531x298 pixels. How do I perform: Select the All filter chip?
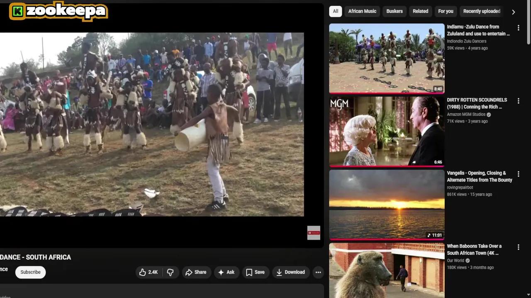pos(336,11)
